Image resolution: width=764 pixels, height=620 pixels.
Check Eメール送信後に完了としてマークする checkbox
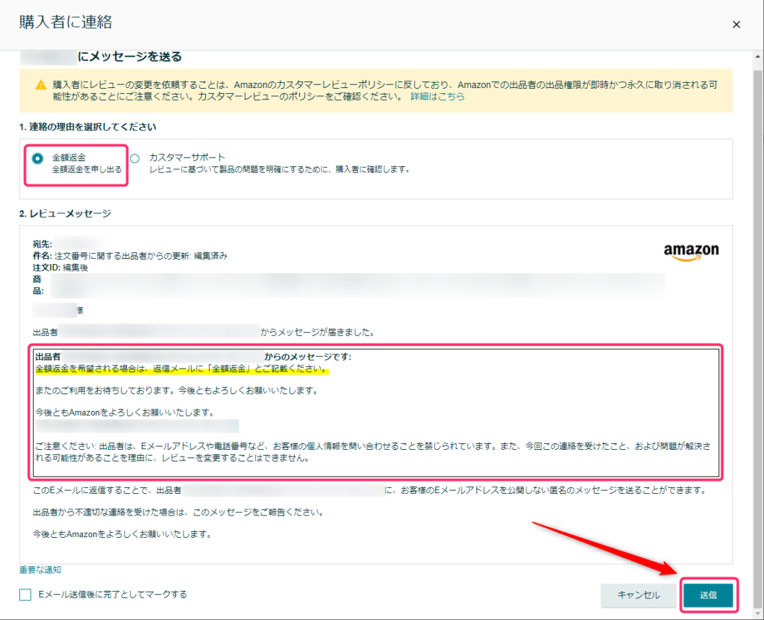coord(25,595)
